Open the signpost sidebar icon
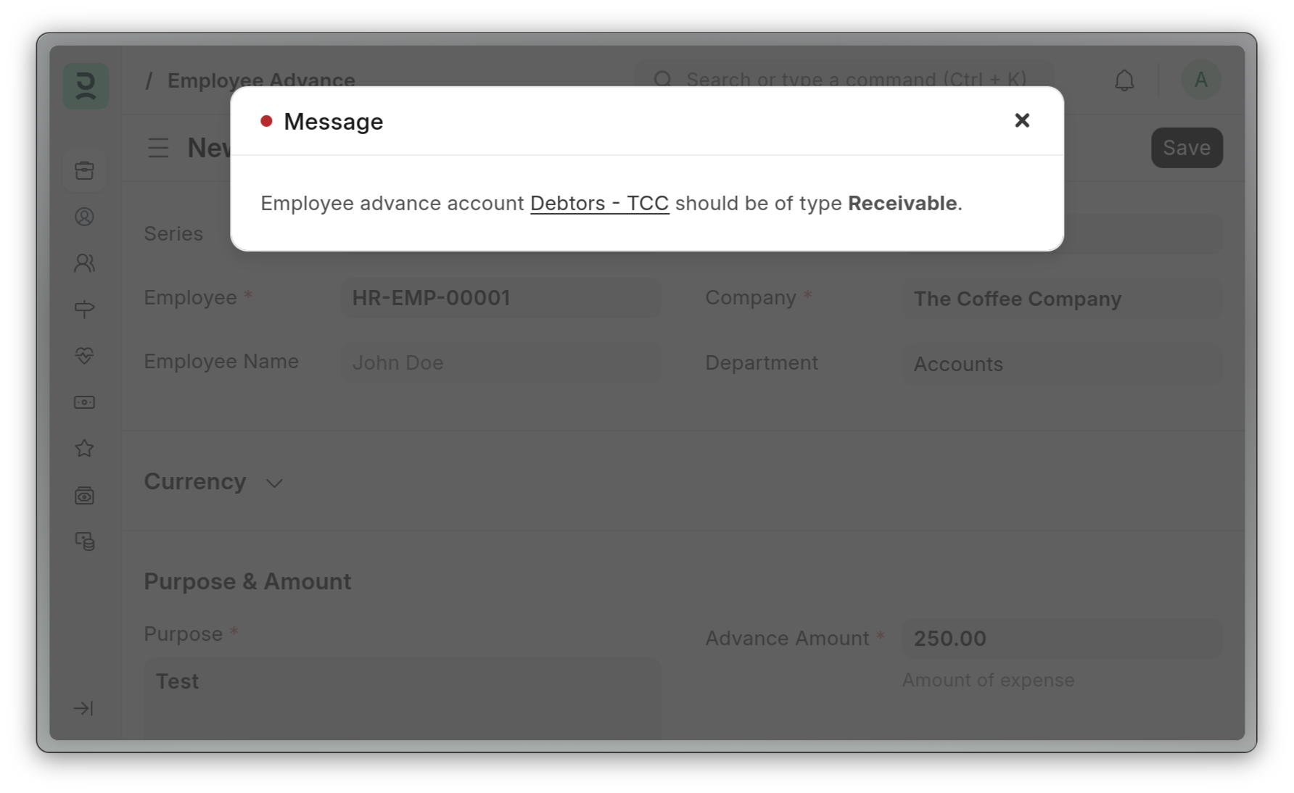The height and width of the screenshot is (793, 1294). click(x=85, y=310)
